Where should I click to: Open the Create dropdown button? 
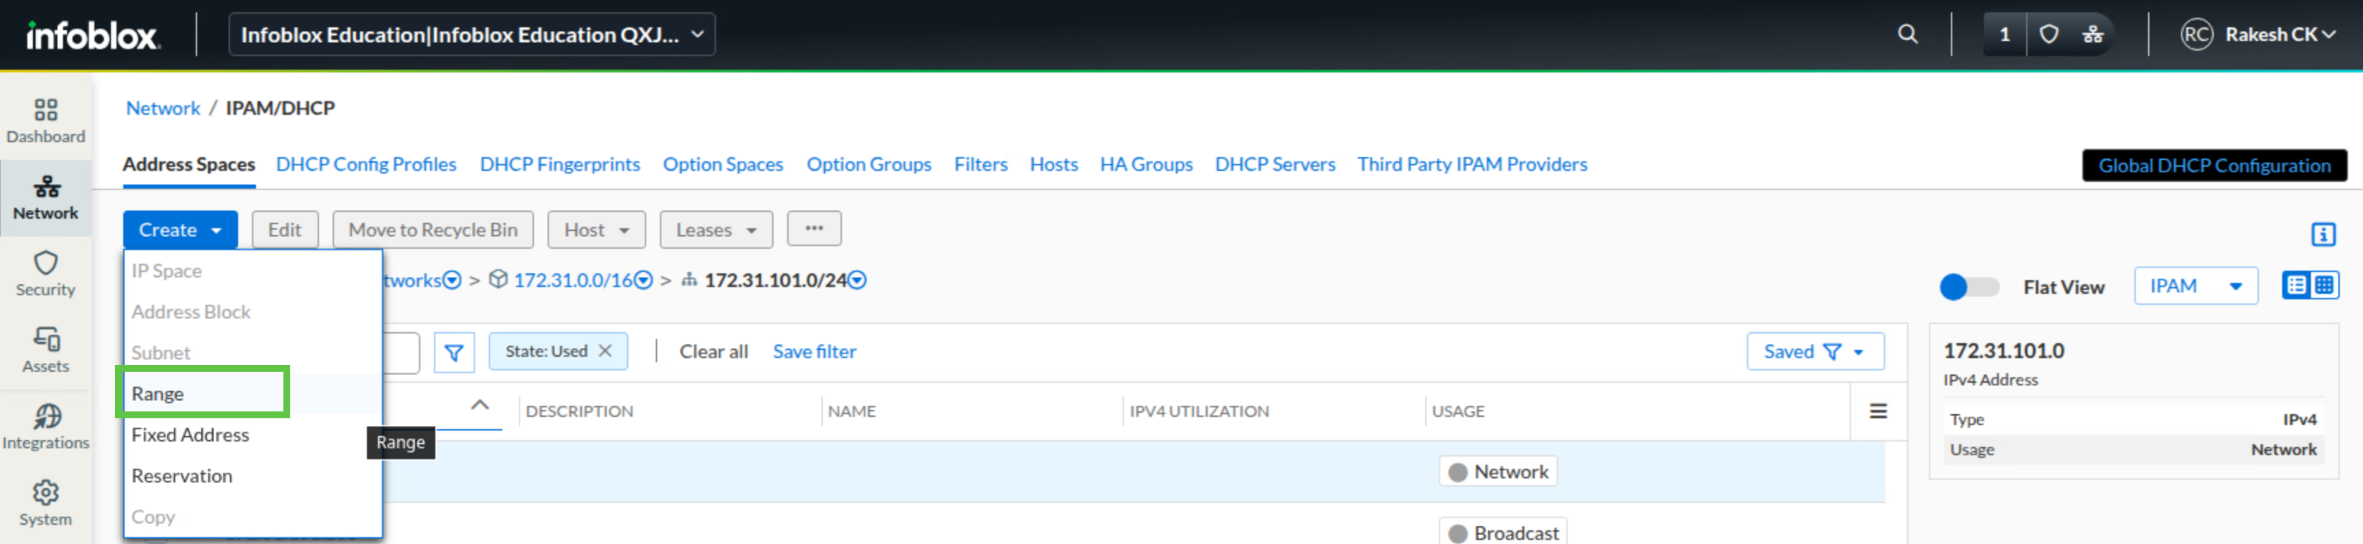point(180,230)
